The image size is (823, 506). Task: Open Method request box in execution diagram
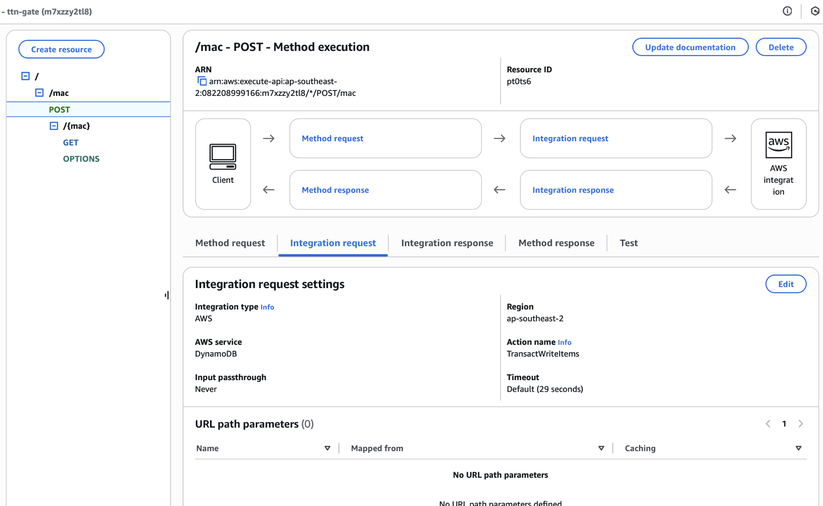pyautogui.click(x=385, y=138)
